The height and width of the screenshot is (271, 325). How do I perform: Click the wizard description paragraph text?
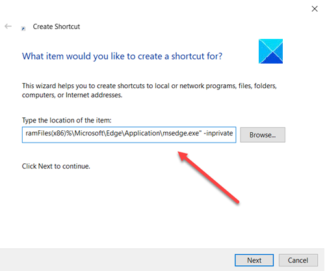click(x=149, y=90)
